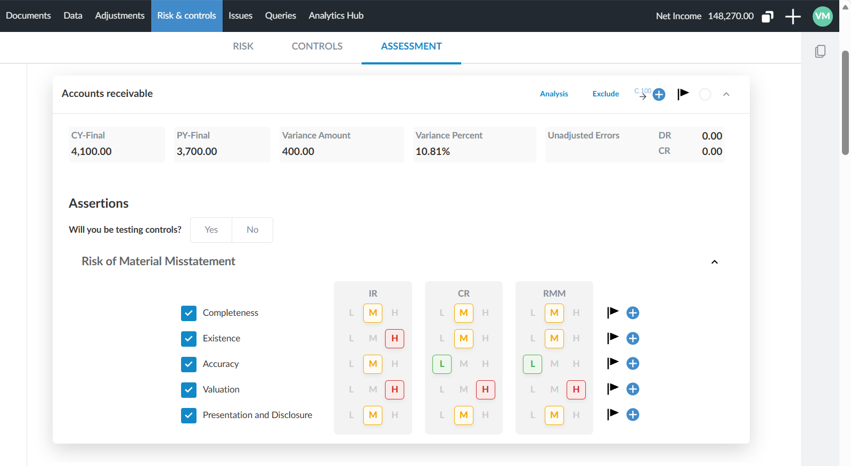The image size is (851, 466).
Task: Flag the Existence assertion row
Action: [613, 338]
